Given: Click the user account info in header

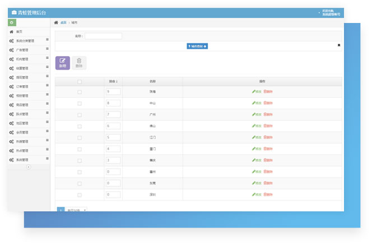Looking at the screenshot, I should [x=331, y=12].
